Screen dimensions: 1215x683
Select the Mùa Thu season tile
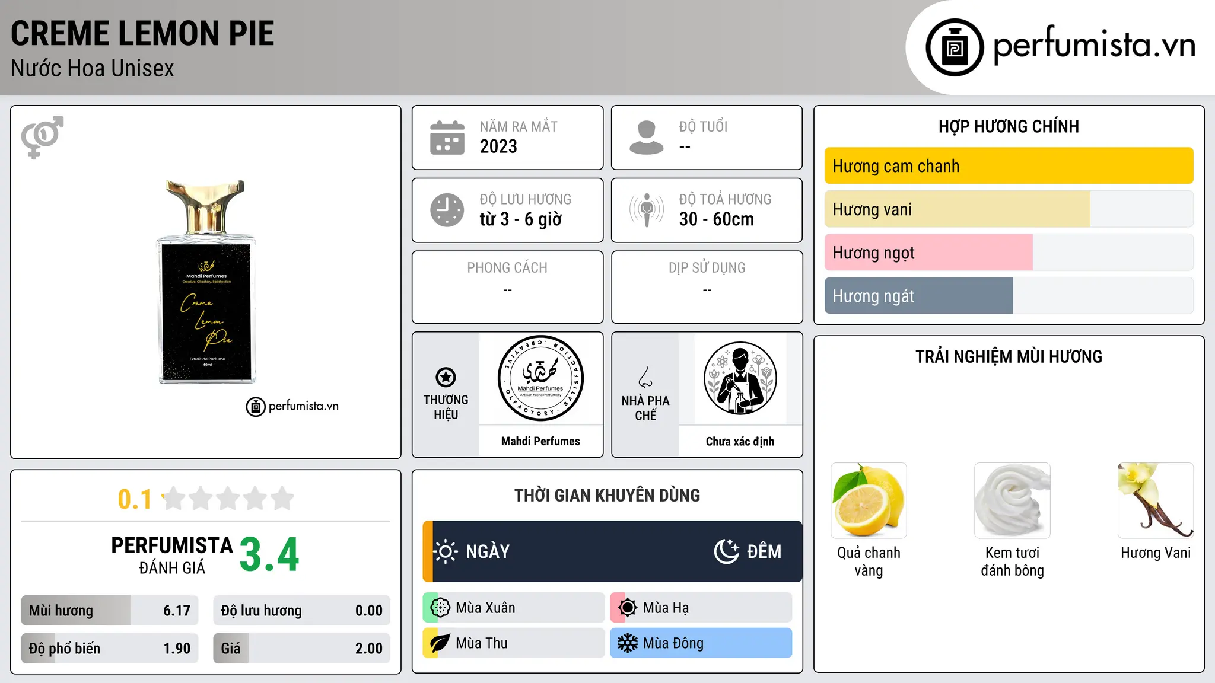[514, 643]
